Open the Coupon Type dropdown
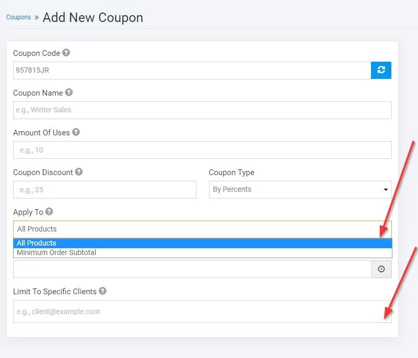 (x=300, y=190)
